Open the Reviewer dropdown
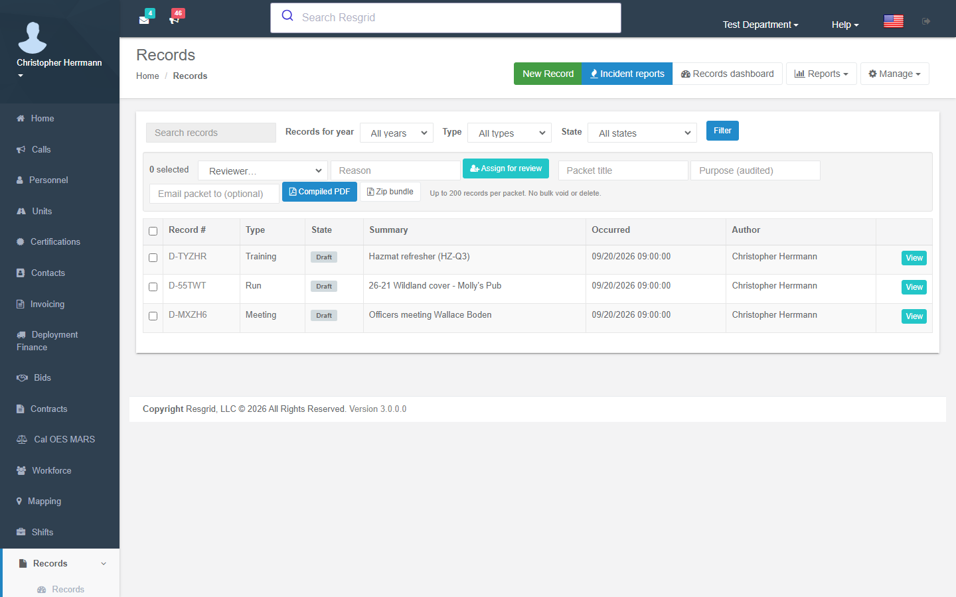This screenshot has width=956, height=597. [263, 170]
